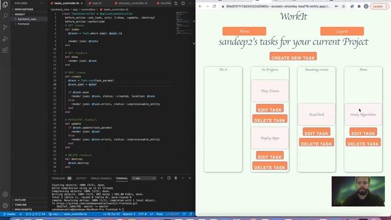Click the Ln 19, Col status bar entry
Image resolution: width=391 pixels, height=220 pixels.
(111, 214)
